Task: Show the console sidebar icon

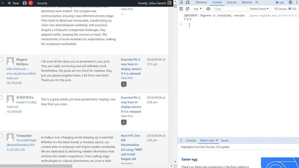Action: click(x=181, y=9)
